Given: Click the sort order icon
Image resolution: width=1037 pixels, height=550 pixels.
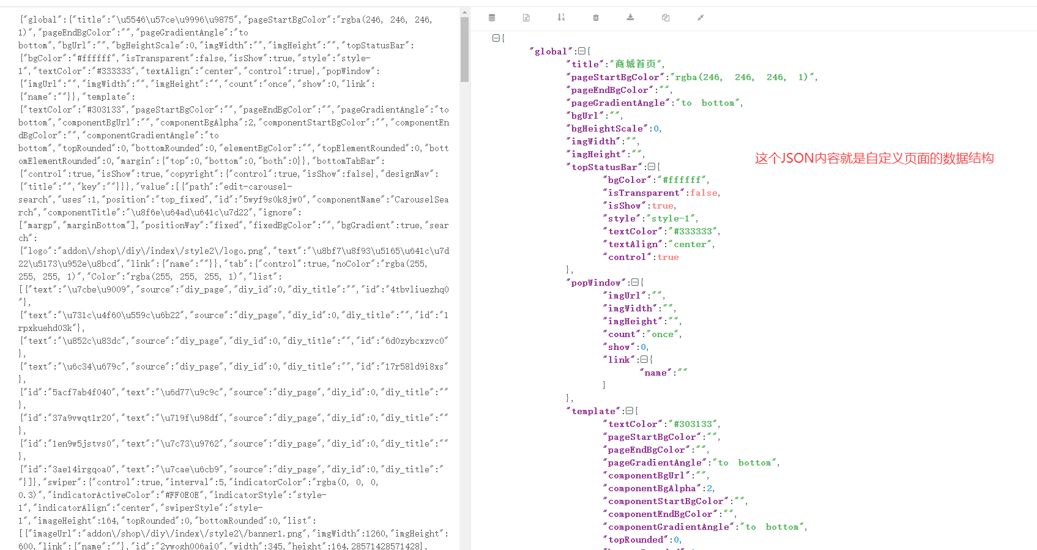Looking at the screenshot, I should (561, 18).
